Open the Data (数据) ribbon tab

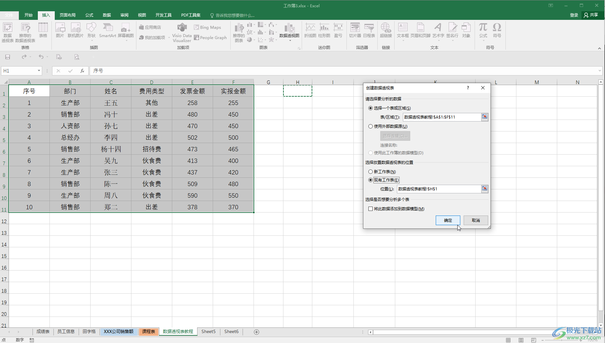coord(107,15)
